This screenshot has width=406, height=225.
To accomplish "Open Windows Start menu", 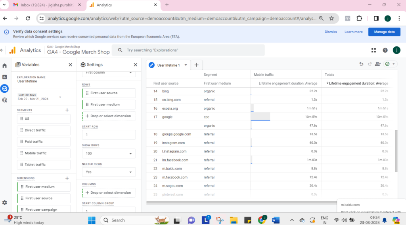I will tap(92, 220).
